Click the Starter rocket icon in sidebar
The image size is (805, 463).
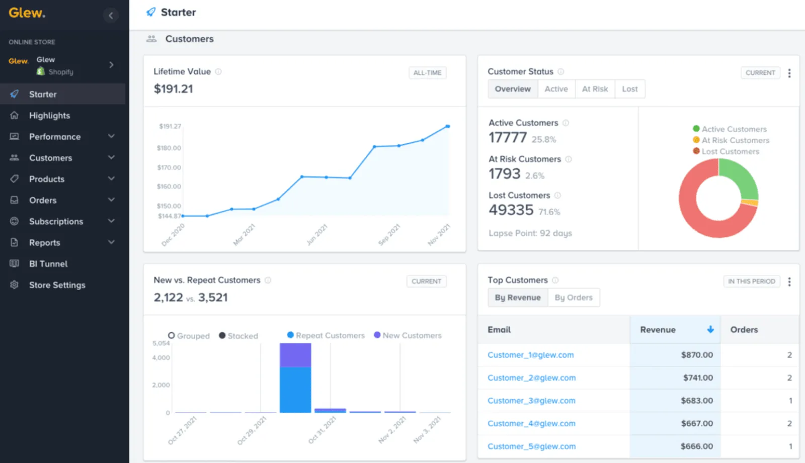[x=15, y=94]
